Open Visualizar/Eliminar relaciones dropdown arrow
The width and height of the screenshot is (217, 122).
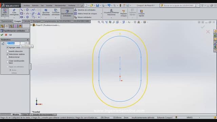pyautogui.click(x=111, y=18)
